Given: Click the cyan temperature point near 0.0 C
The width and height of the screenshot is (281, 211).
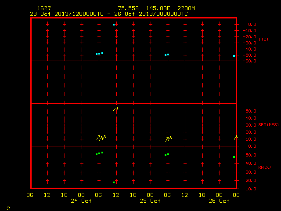Looking at the screenshot, I should [x=114, y=25].
